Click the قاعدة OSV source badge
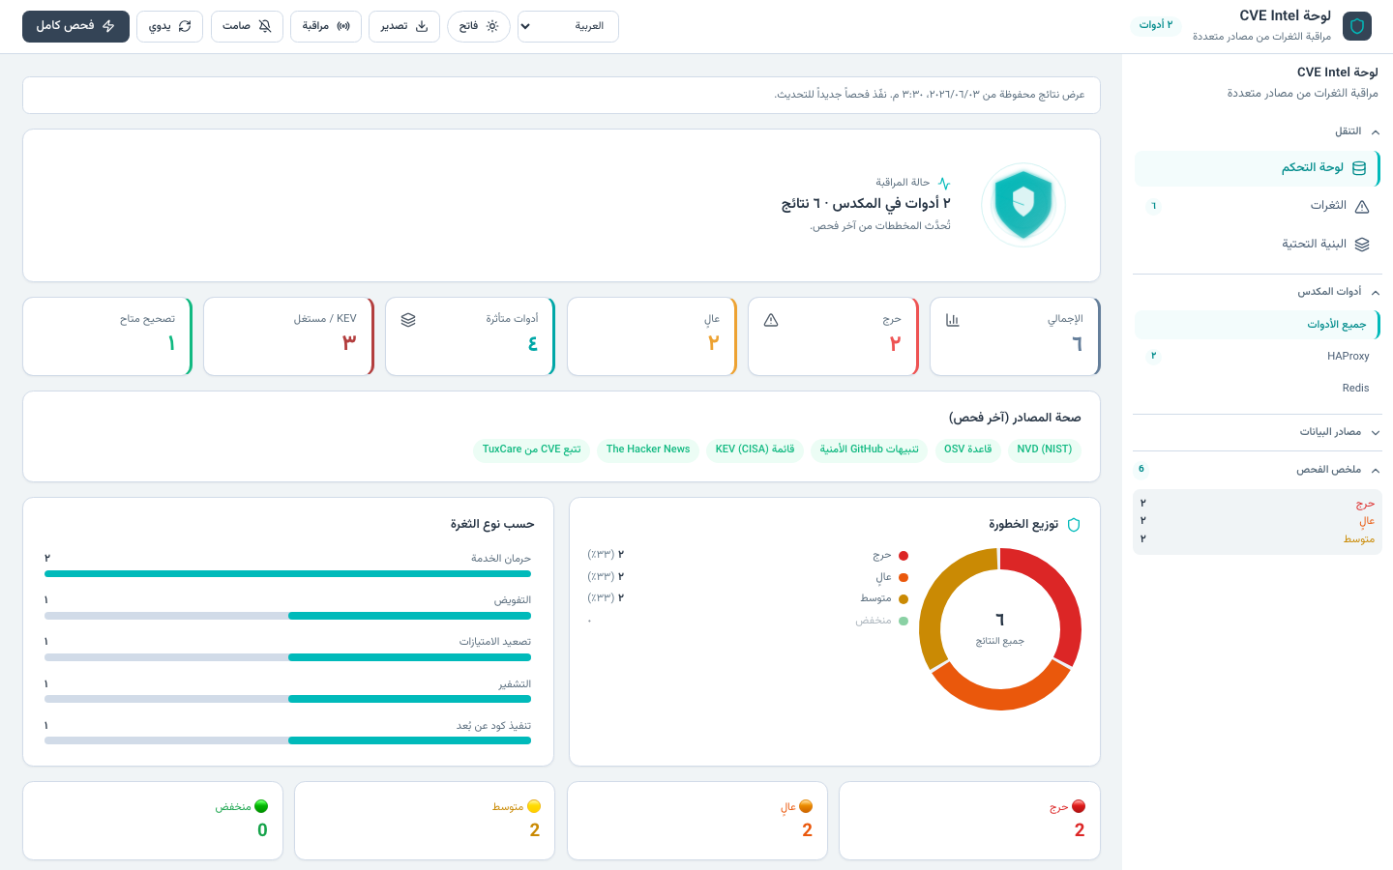 [968, 449]
